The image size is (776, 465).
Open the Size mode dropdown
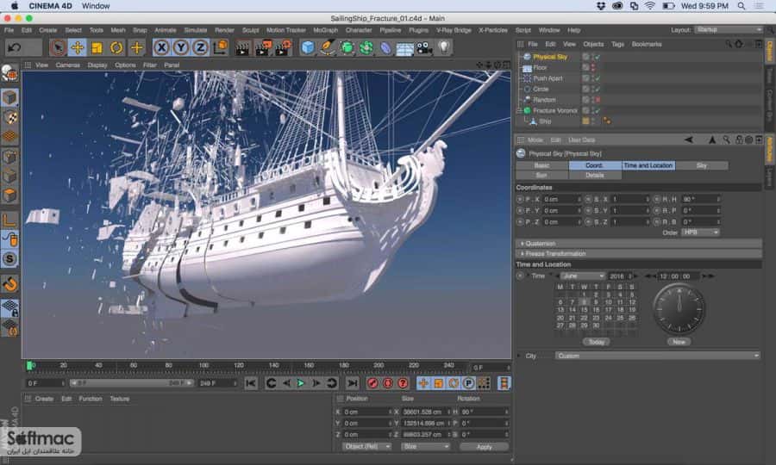426,446
